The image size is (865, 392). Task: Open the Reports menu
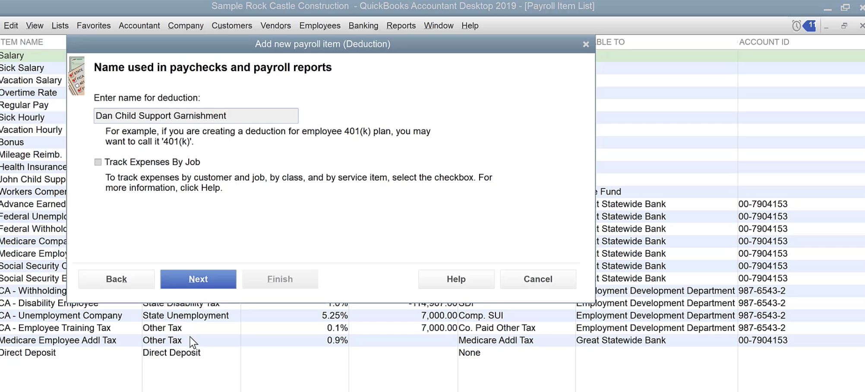coord(401,26)
